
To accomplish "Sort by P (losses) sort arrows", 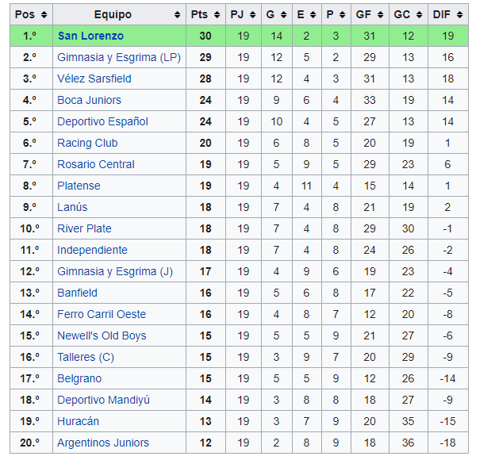I will click(x=342, y=14).
